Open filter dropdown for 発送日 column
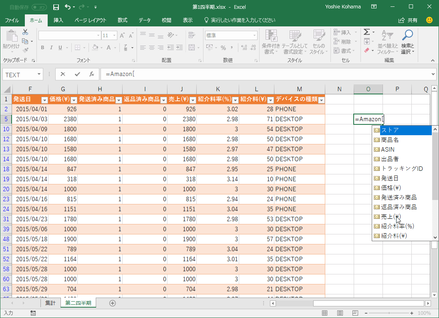The height and width of the screenshot is (318, 439). [x=44, y=100]
